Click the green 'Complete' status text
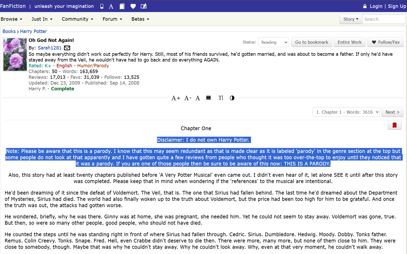The width and height of the screenshot is (407, 254). point(63,89)
